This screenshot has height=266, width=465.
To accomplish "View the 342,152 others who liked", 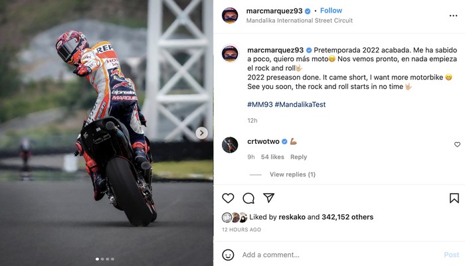I will [x=345, y=217].
